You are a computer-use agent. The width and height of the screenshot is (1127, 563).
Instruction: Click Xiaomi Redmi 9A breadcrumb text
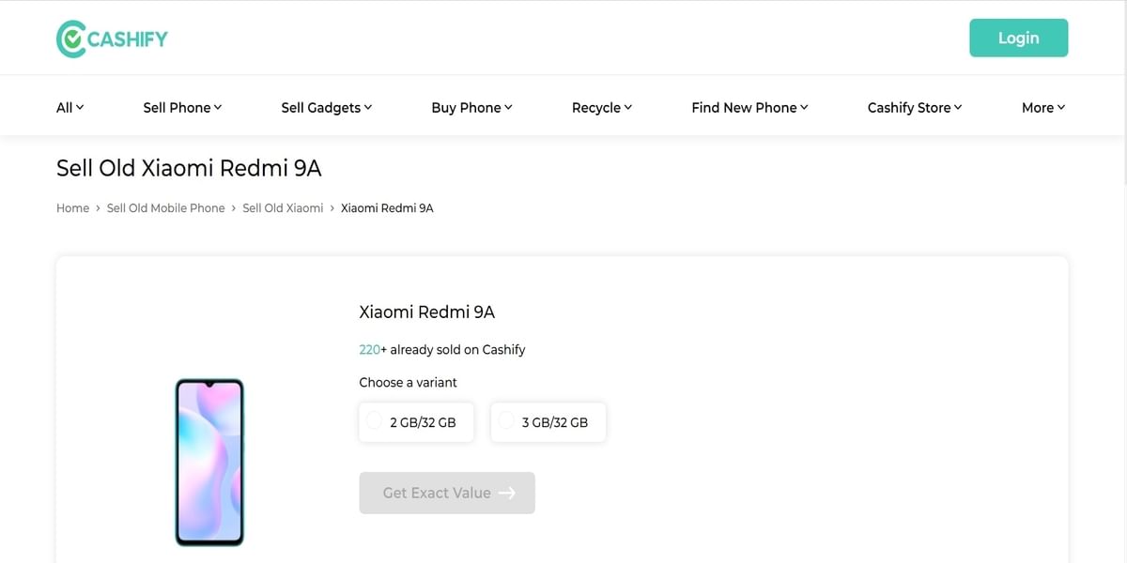click(x=387, y=208)
